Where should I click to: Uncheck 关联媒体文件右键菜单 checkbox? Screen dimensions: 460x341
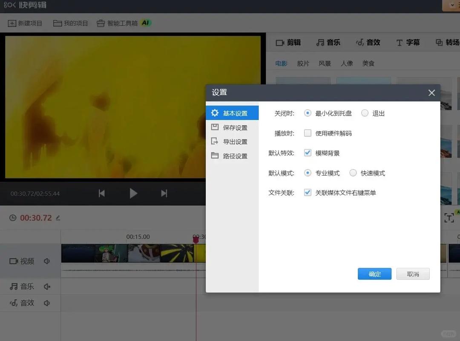click(308, 192)
